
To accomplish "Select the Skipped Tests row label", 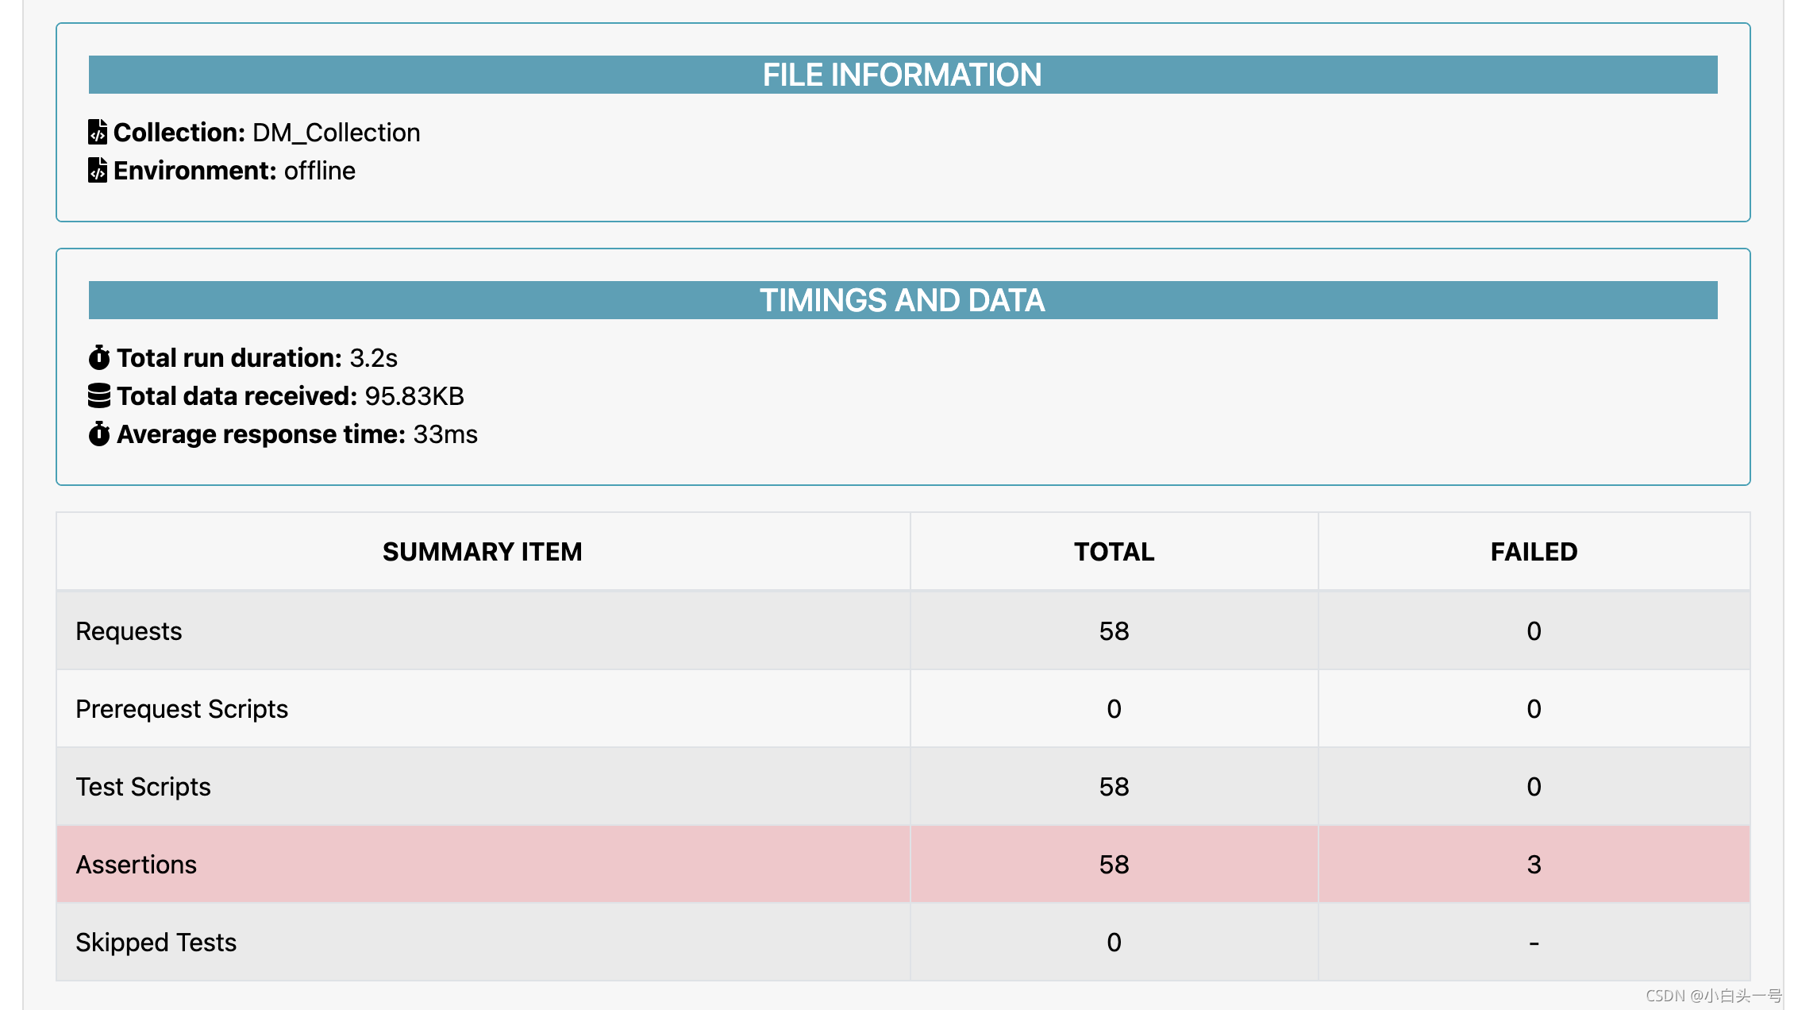I will pos(156,942).
